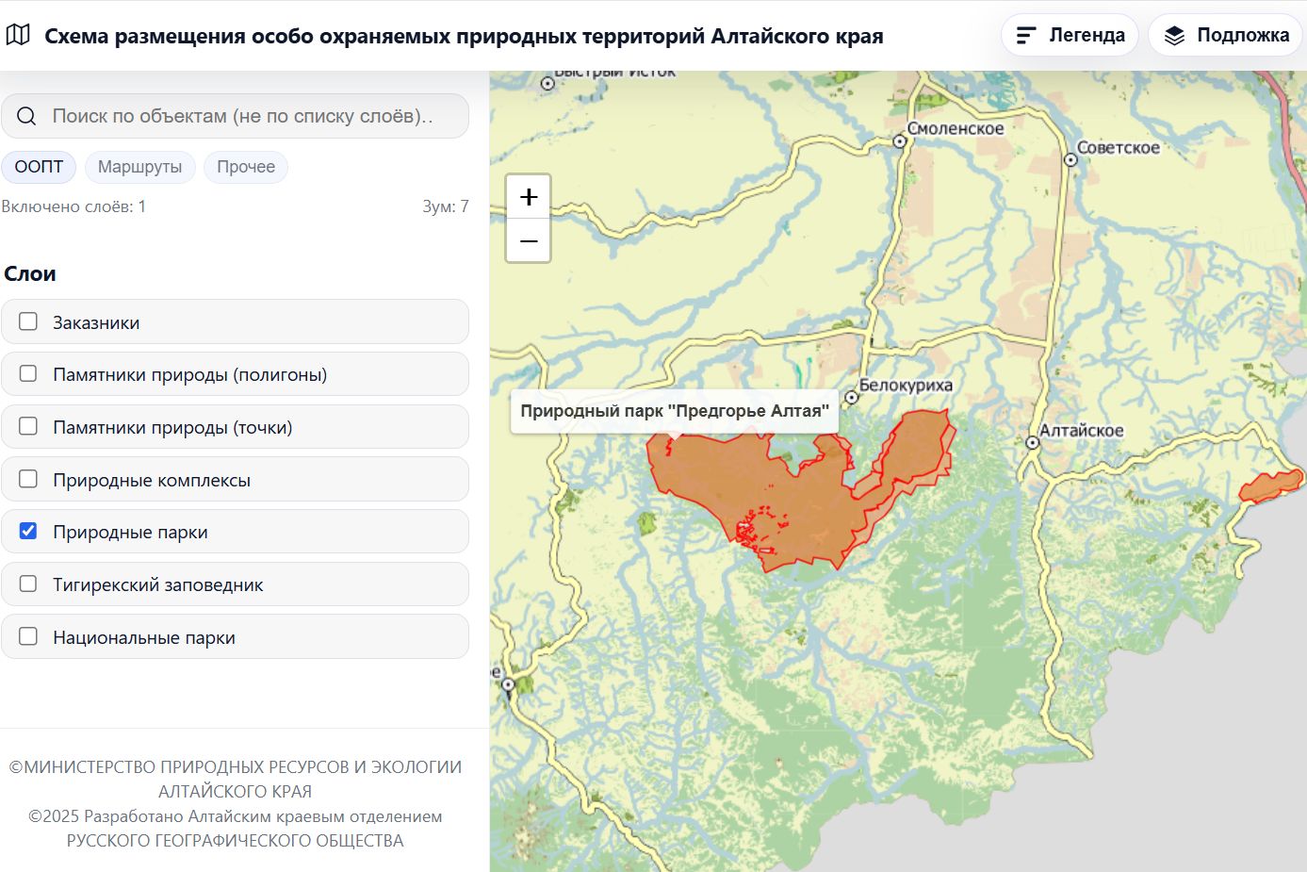Toggle visibility of Памятники природы (точки)
The width and height of the screenshot is (1307, 872).
point(27,426)
